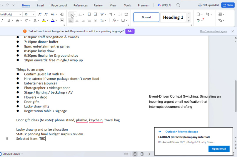Apply blue font color
The image size is (237, 157).
click(53, 20)
